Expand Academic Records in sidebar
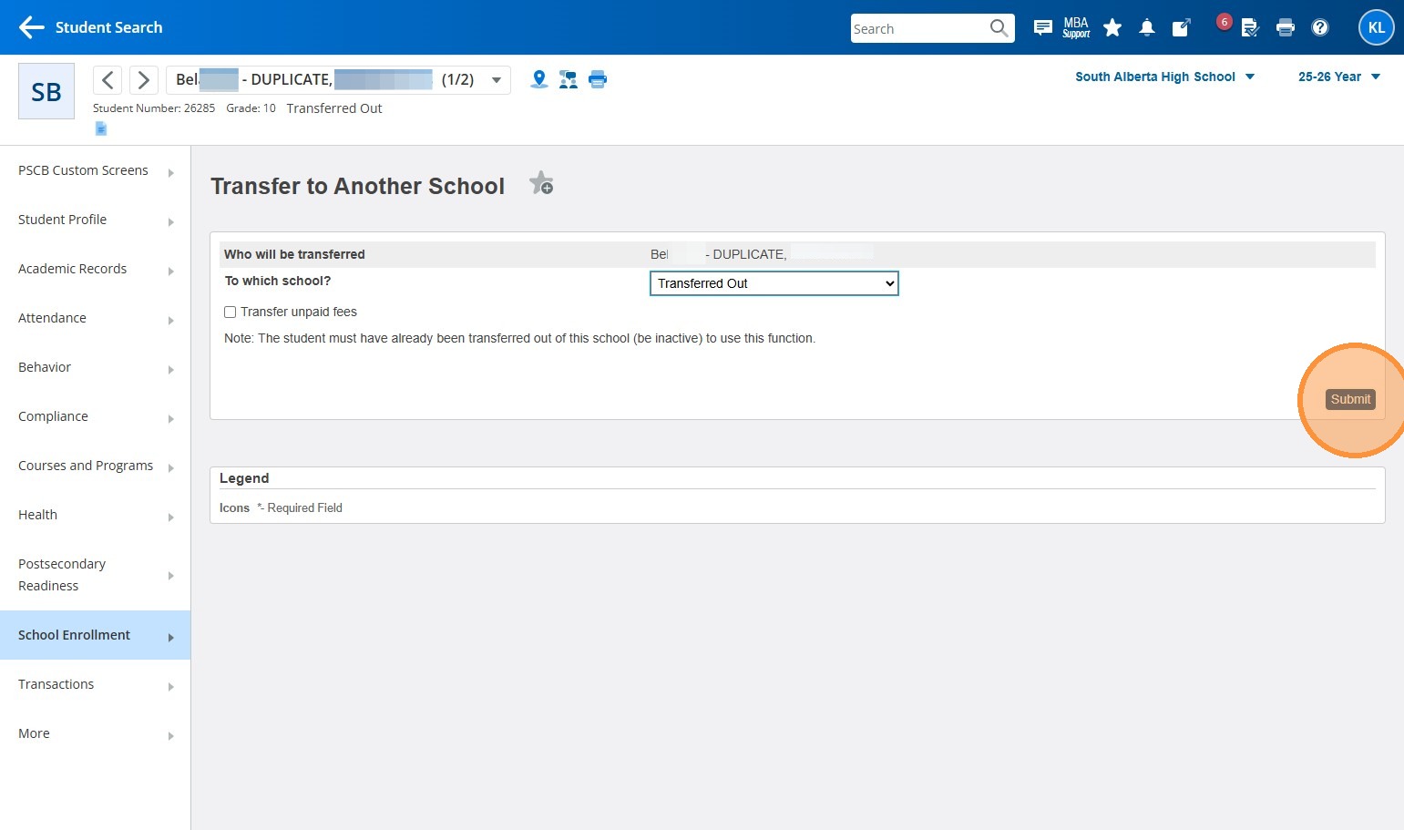Image resolution: width=1404 pixels, height=830 pixels. click(x=96, y=269)
